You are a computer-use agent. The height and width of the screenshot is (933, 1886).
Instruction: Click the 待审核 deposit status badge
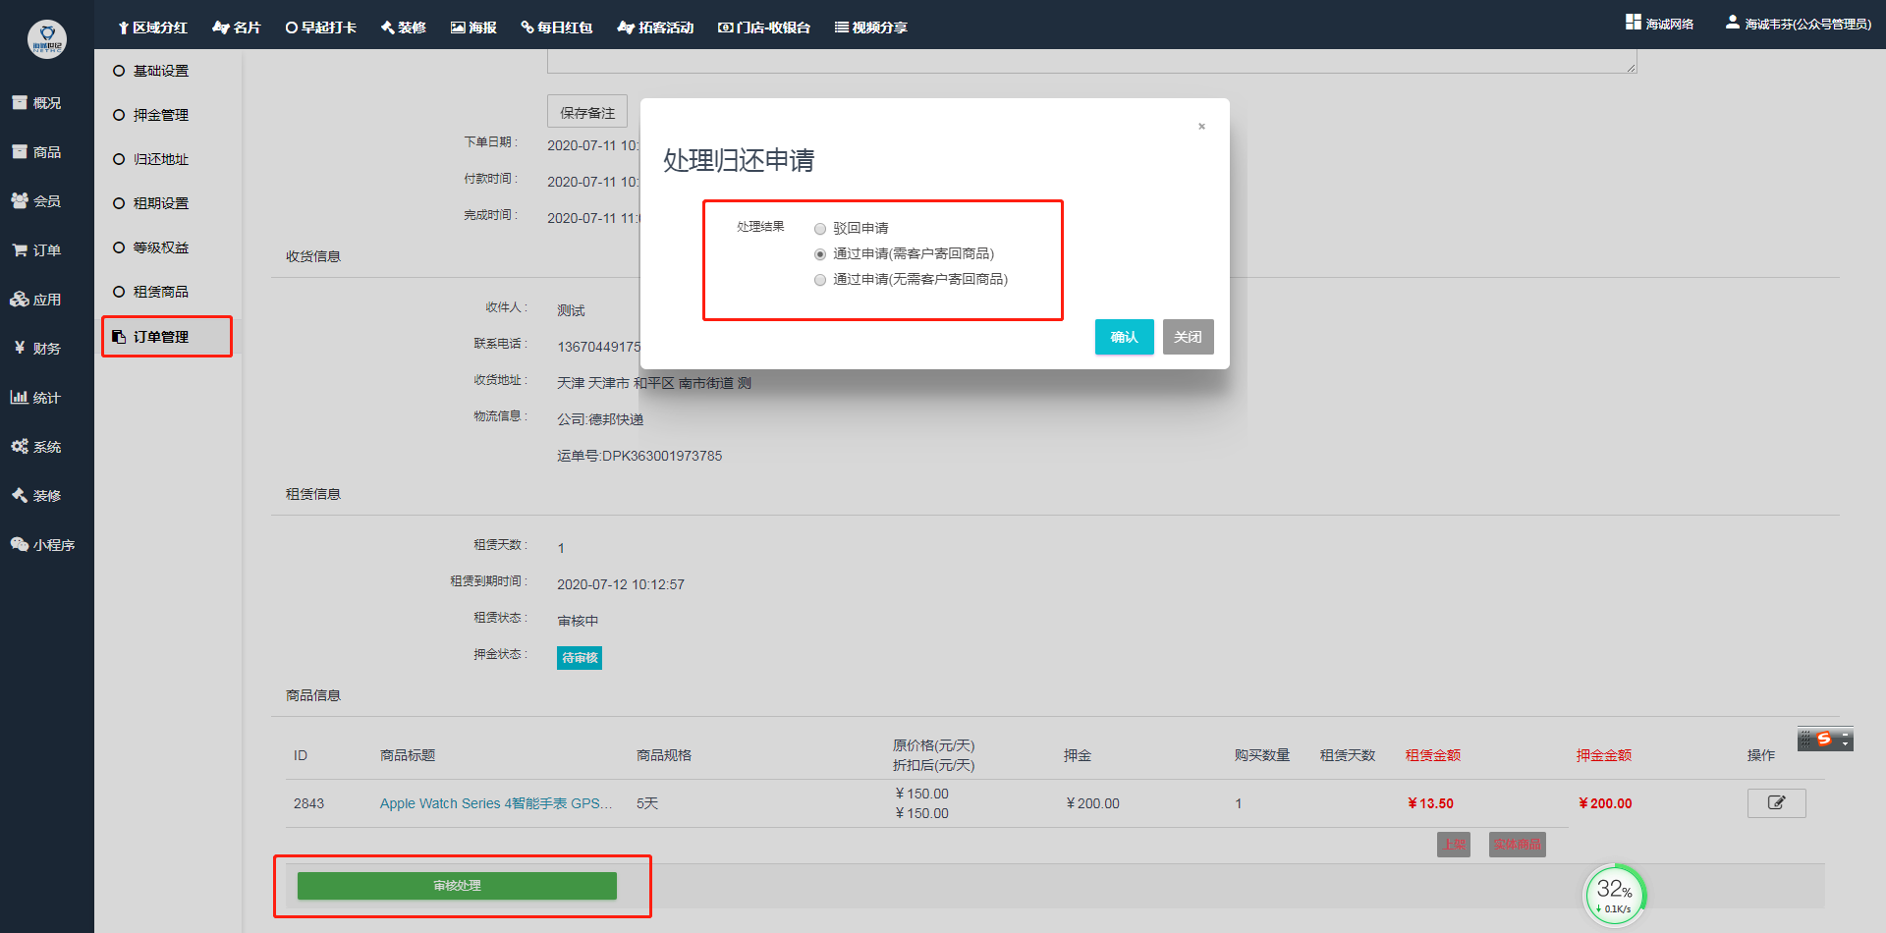tap(580, 658)
